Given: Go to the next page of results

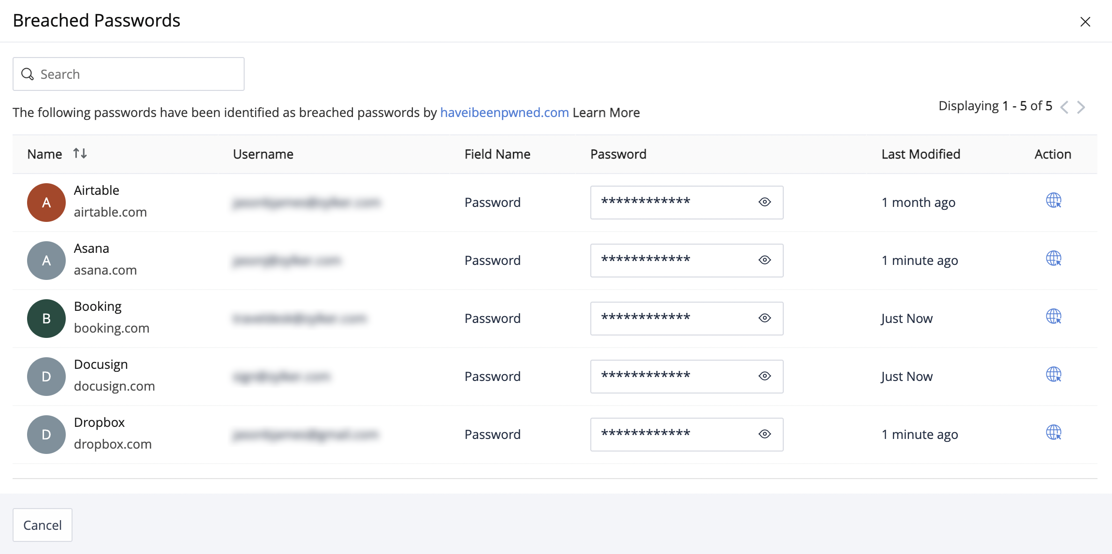Looking at the screenshot, I should pos(1082,107).
